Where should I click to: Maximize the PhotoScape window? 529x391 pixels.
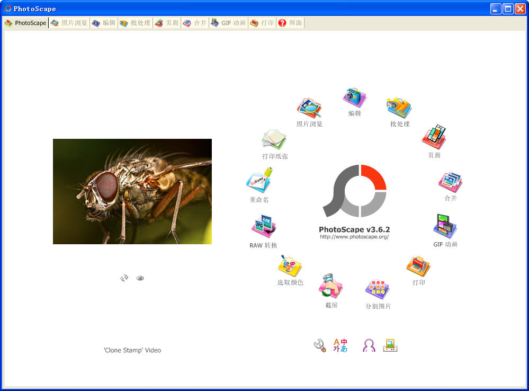pyautogui.click(x=508, y=8)
